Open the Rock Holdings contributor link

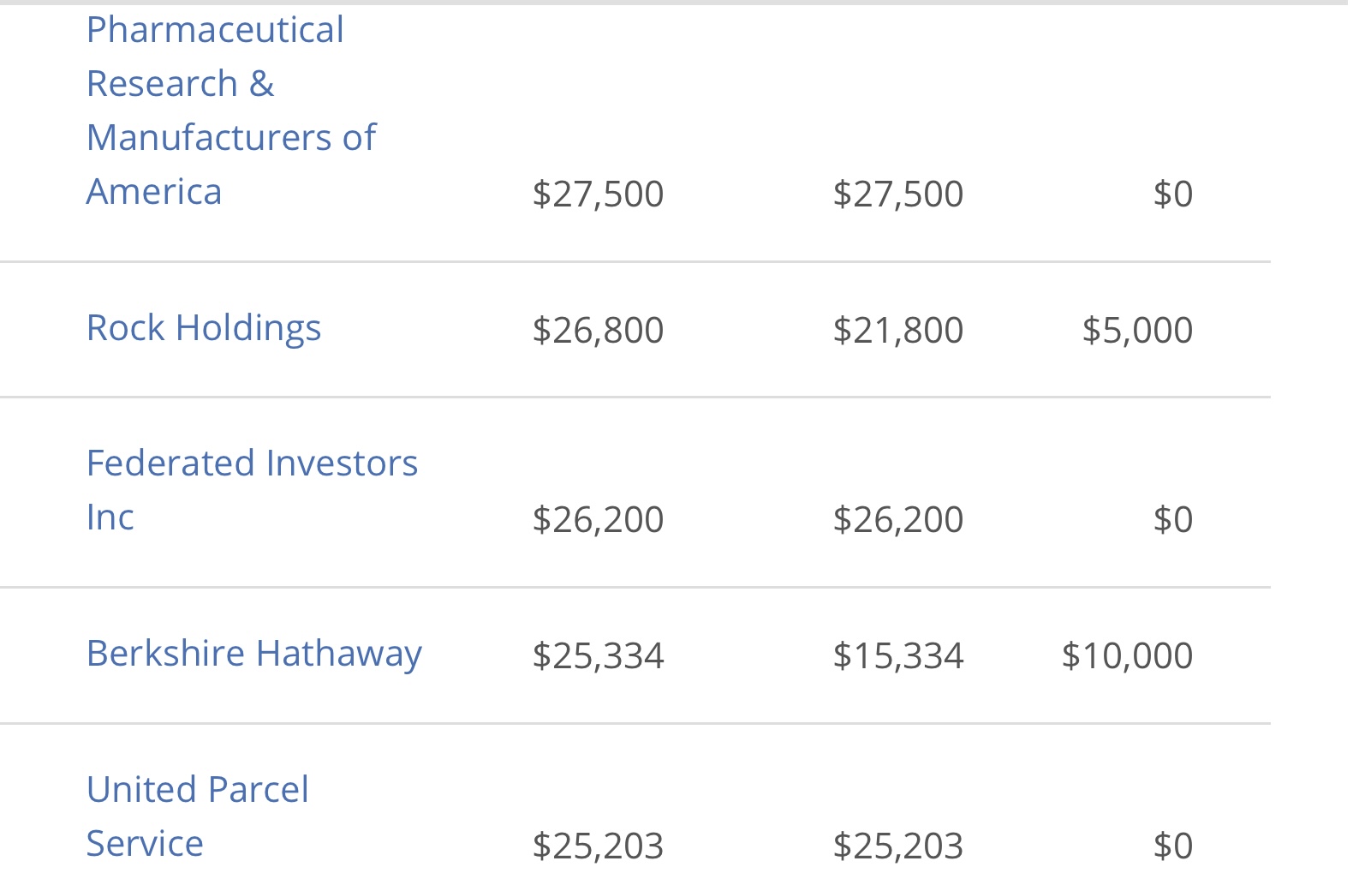point(204,328)
